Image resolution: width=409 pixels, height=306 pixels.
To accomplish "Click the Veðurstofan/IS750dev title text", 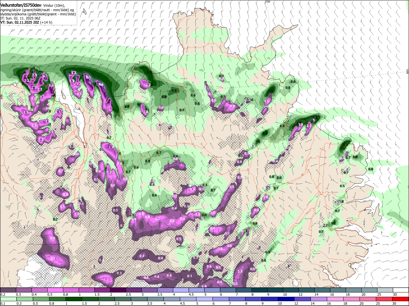I will pos(20,5).
